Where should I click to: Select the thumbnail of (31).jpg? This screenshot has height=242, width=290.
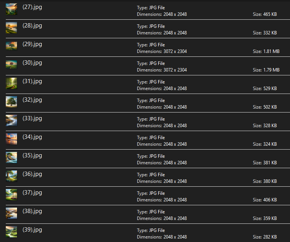11,83
